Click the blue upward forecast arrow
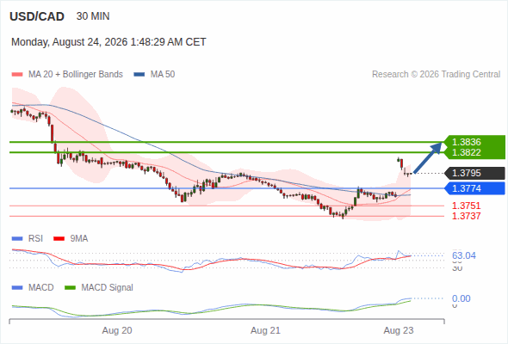Image resolution: width=508 pixels, height=344 pixels. pyautogui.click(x=428, y=157)
